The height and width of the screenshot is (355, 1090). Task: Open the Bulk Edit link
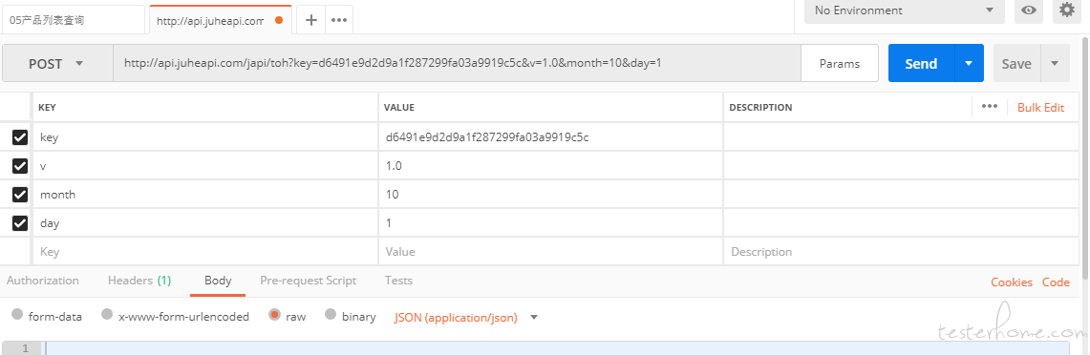[x=1040, y=107]
